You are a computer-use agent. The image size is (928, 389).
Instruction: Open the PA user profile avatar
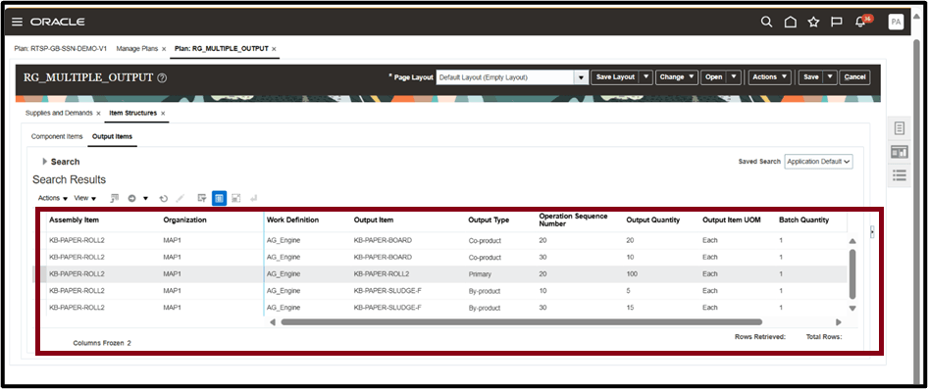coord(896,22)
